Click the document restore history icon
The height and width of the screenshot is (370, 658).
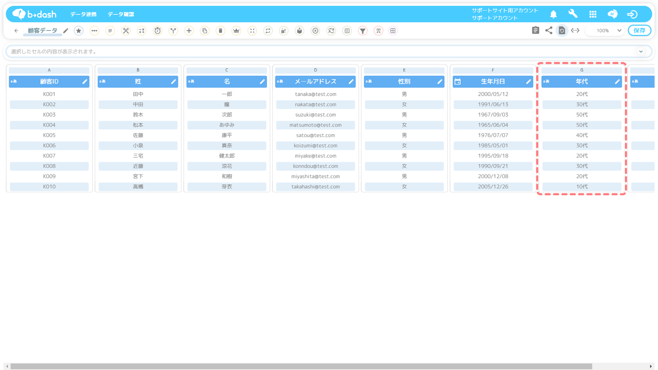click(x=562, y=30)
